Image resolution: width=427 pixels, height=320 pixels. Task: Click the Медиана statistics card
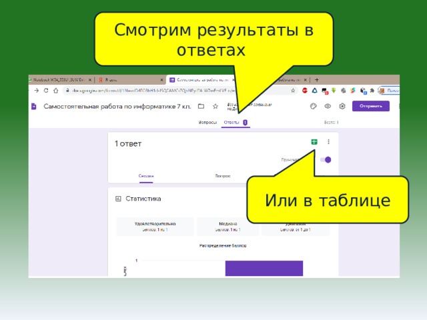[228, 227]
